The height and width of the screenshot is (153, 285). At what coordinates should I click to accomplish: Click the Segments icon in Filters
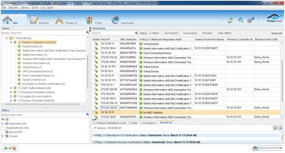point(7,124)
